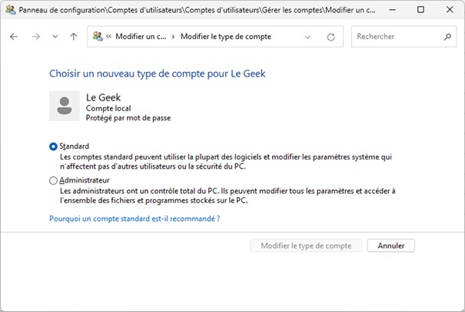This screenshot has height=312, width=465.
Task: Expand the hidden breadcrumb path chevrons
Action: (x=109, y=37)
